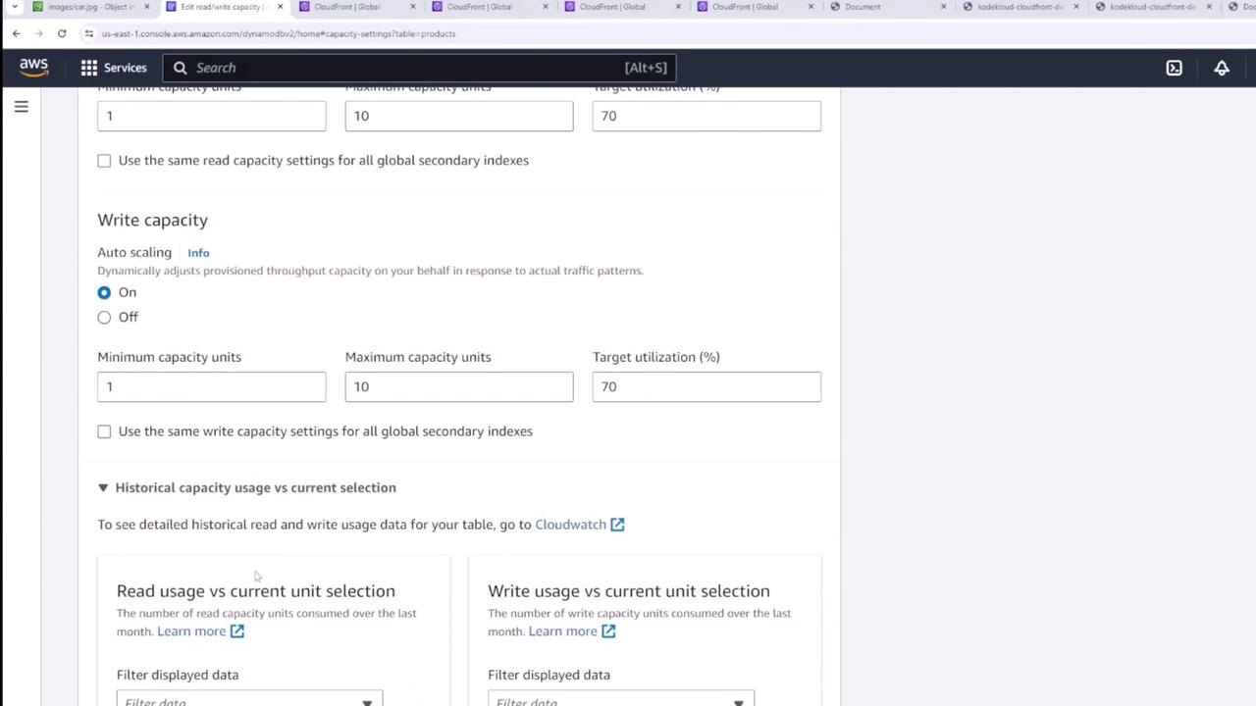Open the CloudShell icon in the AWS header
The image size is (1256, 706).
(x=1174, y=68)
